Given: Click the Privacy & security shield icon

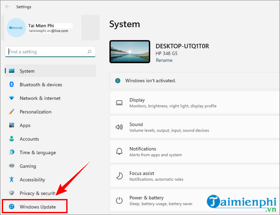Looking at the screenshot, I should tap(12, 193).
